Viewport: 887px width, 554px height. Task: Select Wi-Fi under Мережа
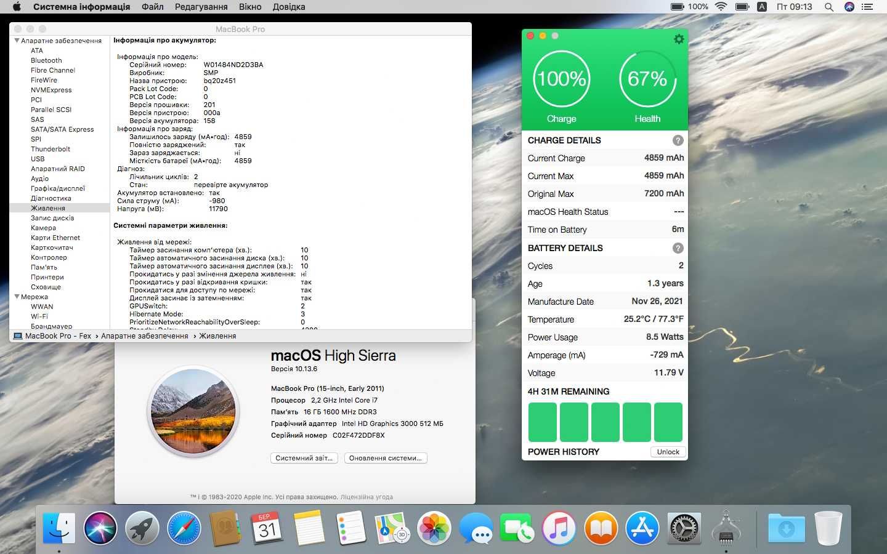(x=39, y=316)
